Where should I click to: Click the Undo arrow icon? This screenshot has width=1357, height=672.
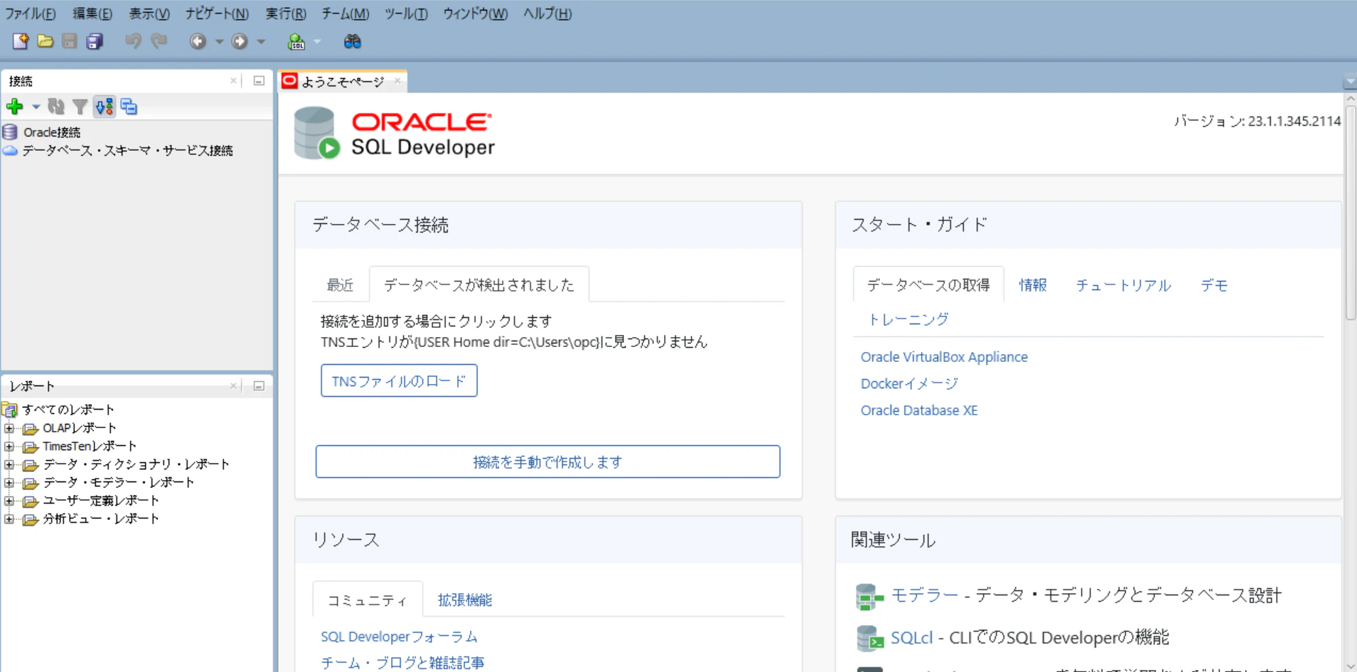[133, 41]
